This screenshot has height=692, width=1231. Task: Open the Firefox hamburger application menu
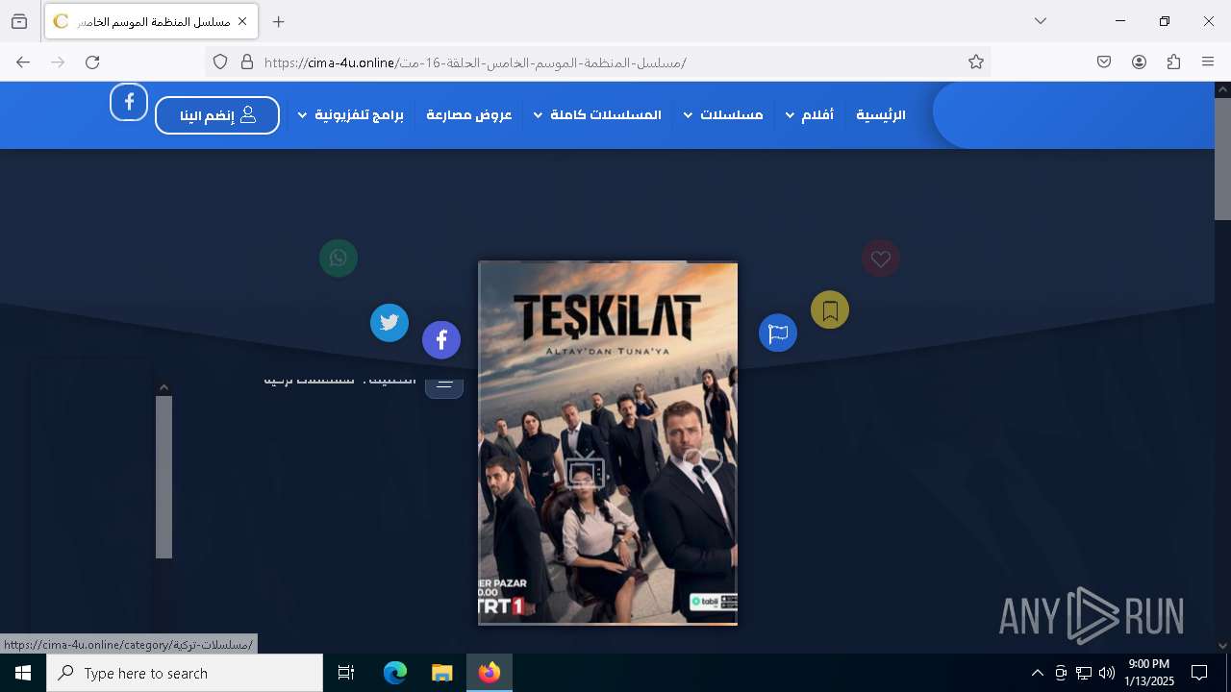coord(1208,62)
